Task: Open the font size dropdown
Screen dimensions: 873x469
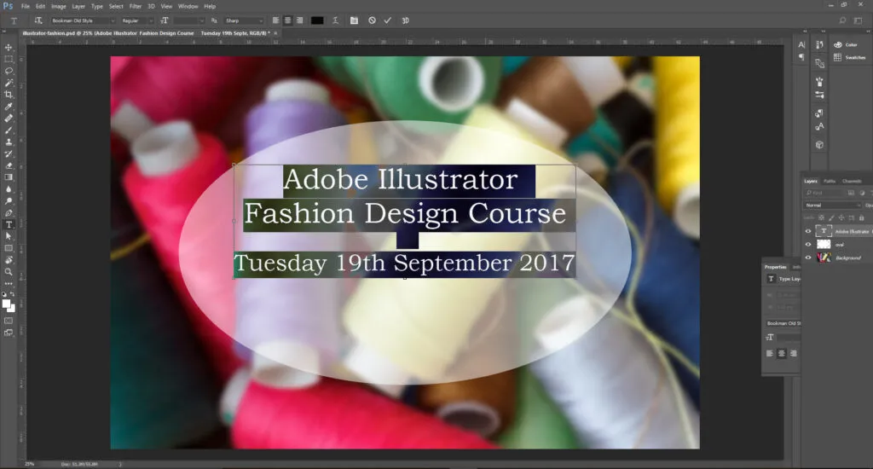Action: [x=189, y=20]
